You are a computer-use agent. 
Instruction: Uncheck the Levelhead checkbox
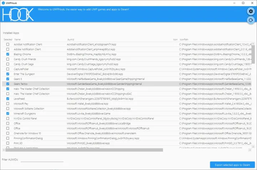pos(8,99)
